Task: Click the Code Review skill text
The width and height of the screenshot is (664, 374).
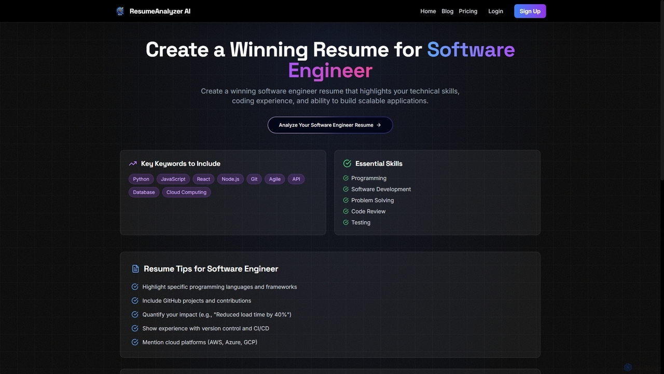Action: pyautogui.click(x=368, y=211)
